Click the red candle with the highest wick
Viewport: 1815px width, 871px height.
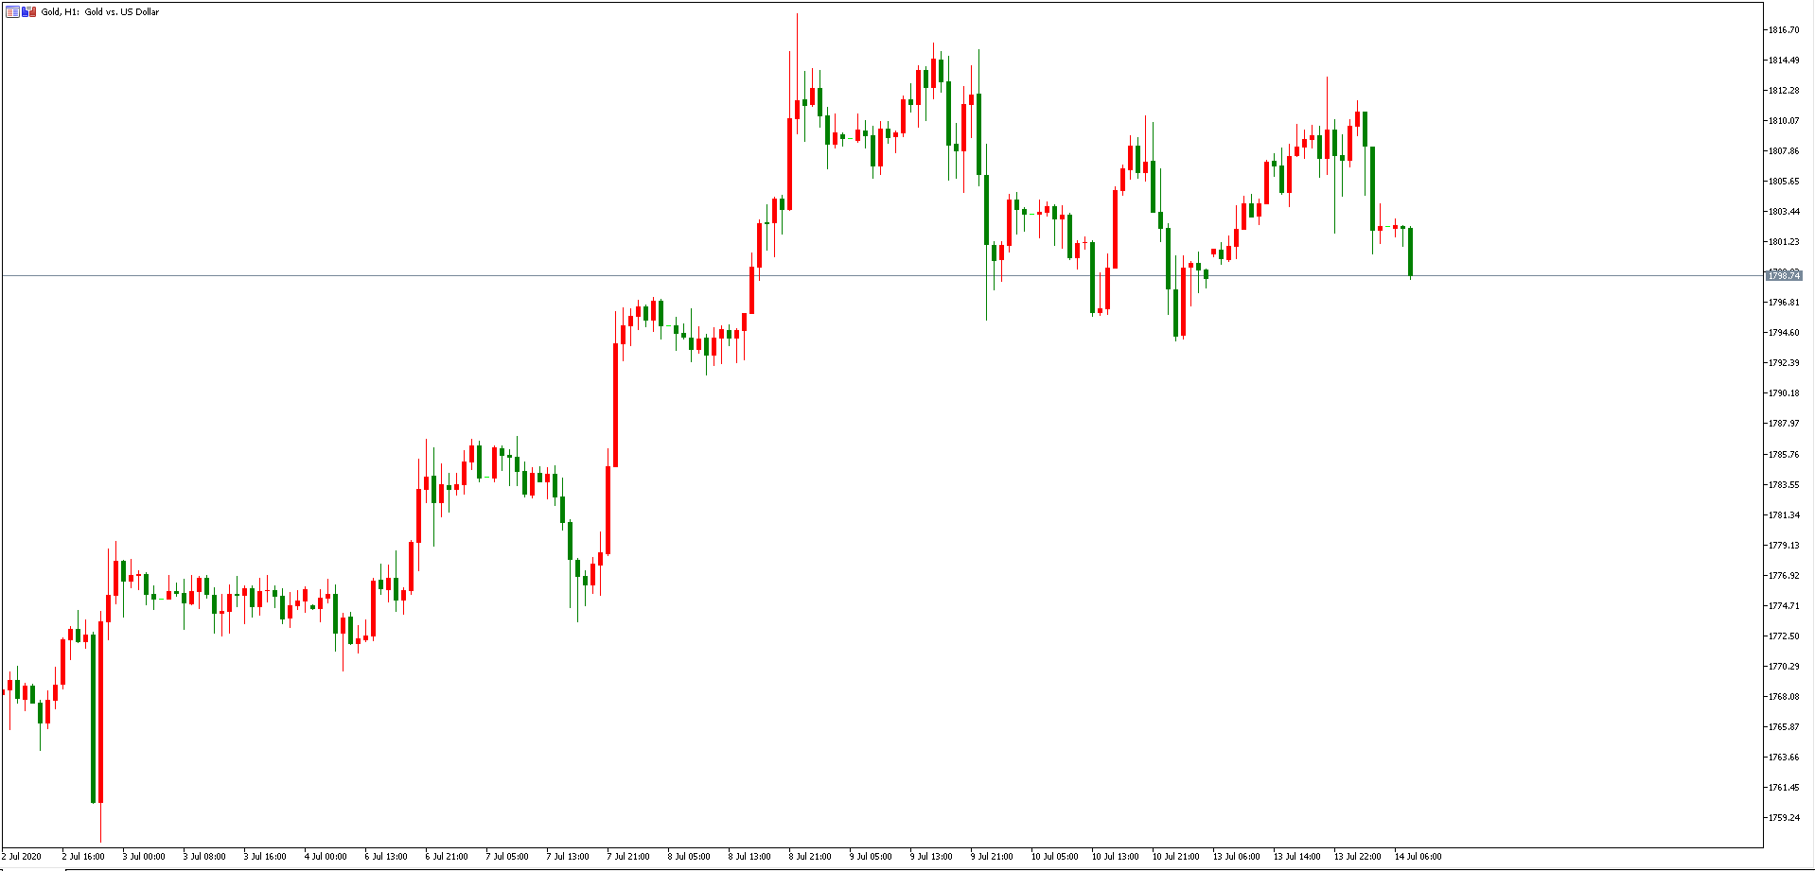pyautogui.click(x=797, y=109)
